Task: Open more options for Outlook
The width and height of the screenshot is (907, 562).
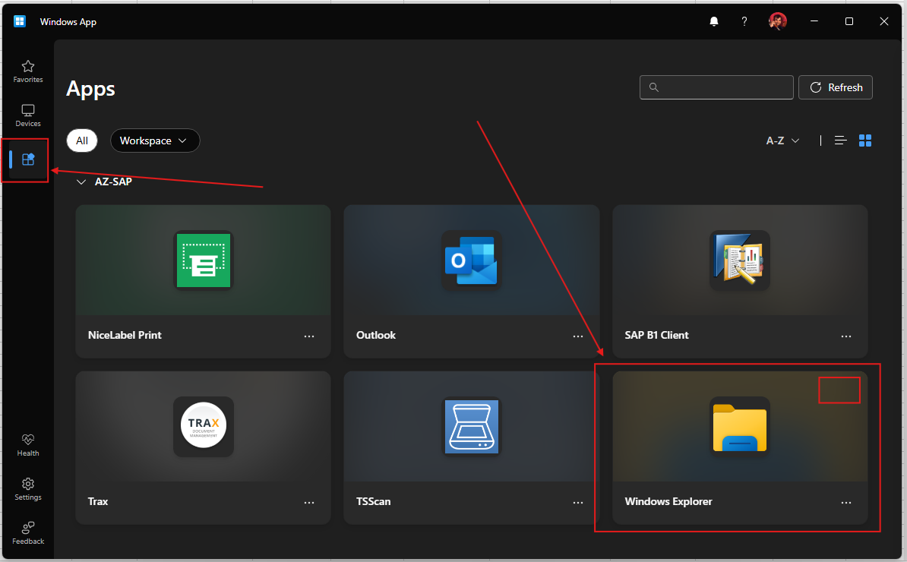Action: point(578,336)
